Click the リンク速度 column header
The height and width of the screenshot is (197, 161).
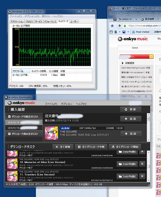pyautogui.click(x=53, y=71)
